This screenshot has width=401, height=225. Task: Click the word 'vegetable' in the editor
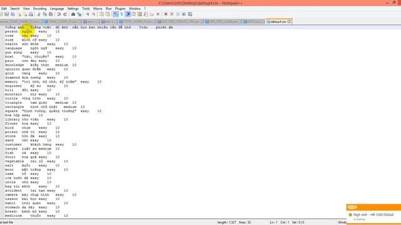coord(14,161)
